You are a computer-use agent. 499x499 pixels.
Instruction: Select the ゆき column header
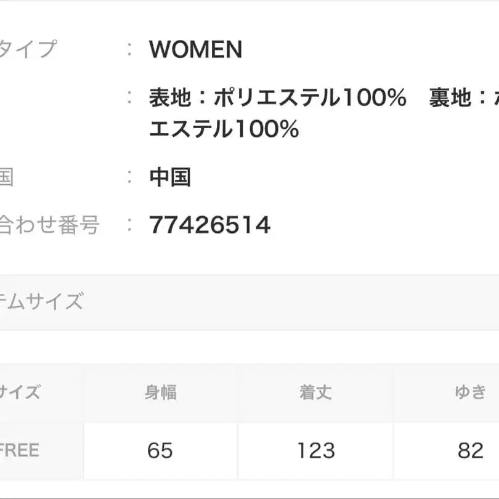[x=470, y=392]
